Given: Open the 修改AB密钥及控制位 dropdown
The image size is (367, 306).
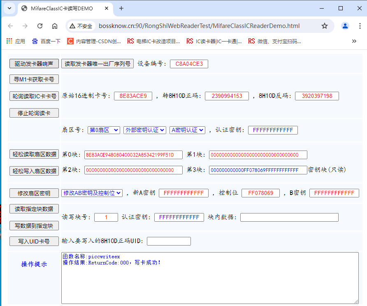Looking at the screenshot, I should (x=92, y=193).
